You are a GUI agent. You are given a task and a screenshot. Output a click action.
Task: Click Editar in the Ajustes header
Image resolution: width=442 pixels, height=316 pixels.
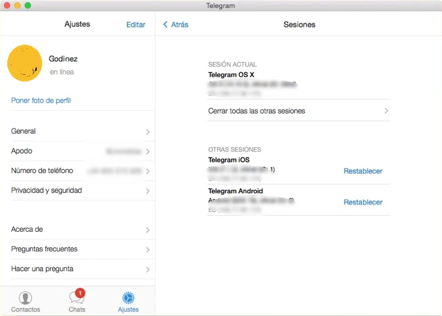point(136,25)
